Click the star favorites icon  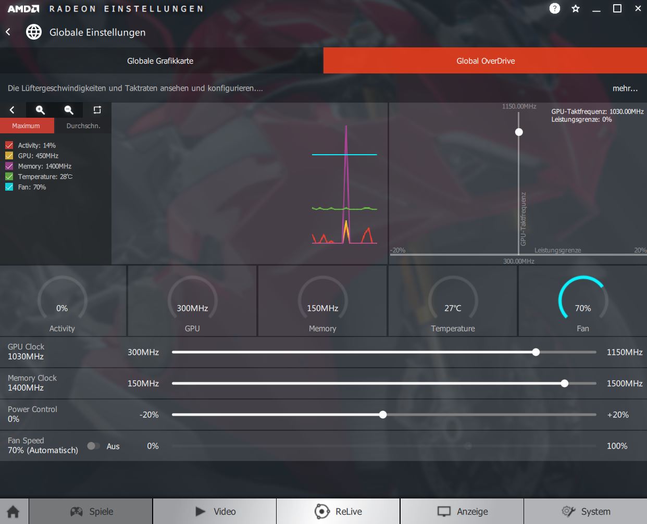(576, 8)
